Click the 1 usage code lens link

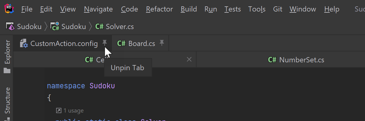pyautogui.click(x=74, y=111)
